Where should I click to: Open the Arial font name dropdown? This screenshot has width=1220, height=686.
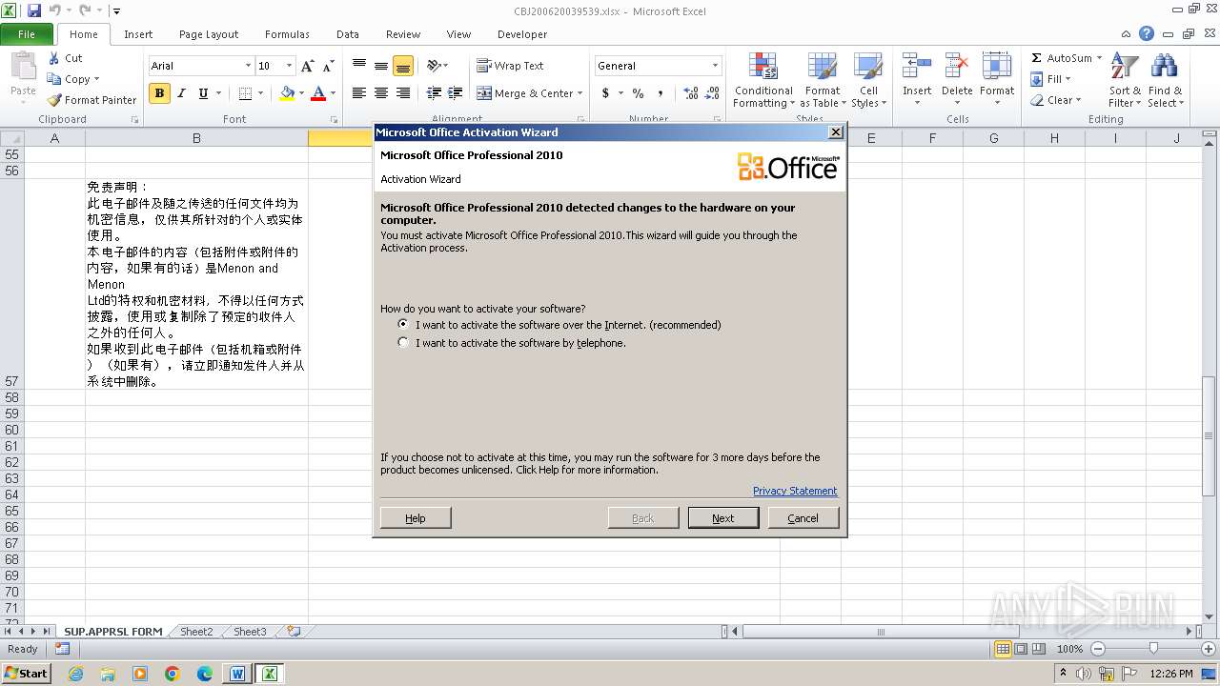[x=248, y=66]
